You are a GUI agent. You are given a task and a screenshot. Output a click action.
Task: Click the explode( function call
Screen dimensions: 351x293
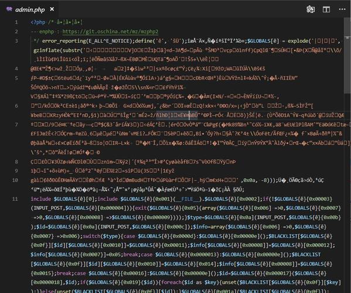pyautogui.click(x=299, y=41)
